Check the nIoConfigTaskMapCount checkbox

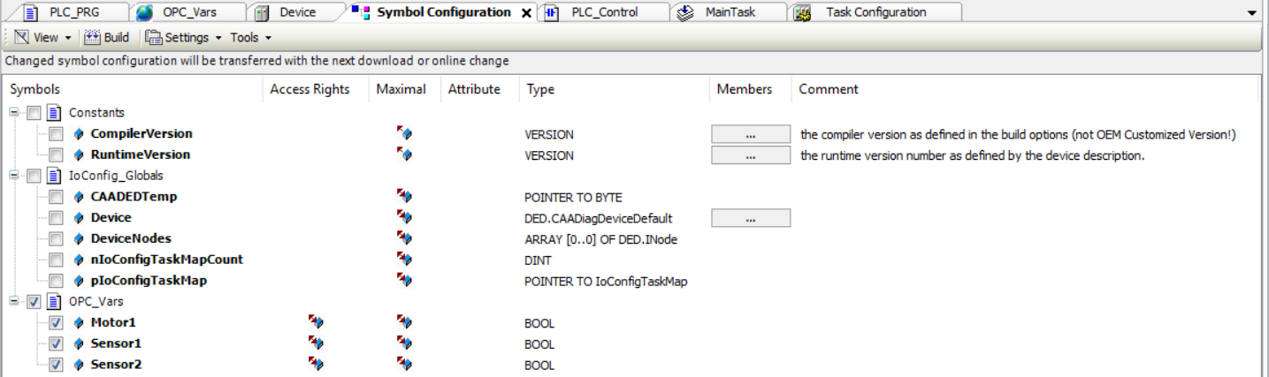tap(55, 260)
